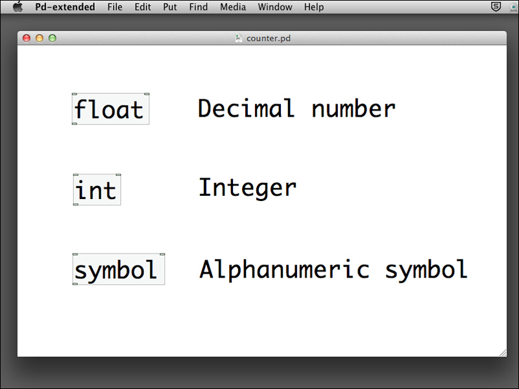The width and height of the screenshot is (519, 389).
Task: Open the Put menu
Action: 170,7
